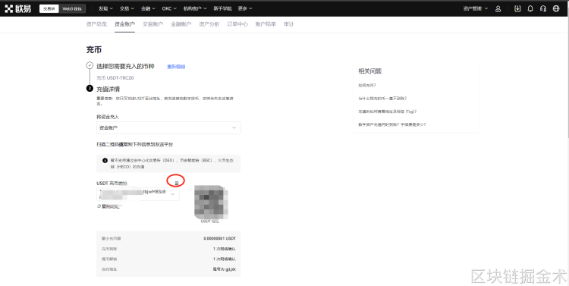The height and width of the screenshot is (286, 569).
Task: Click the blurred USDT QR code
Action: click(211, 202)
